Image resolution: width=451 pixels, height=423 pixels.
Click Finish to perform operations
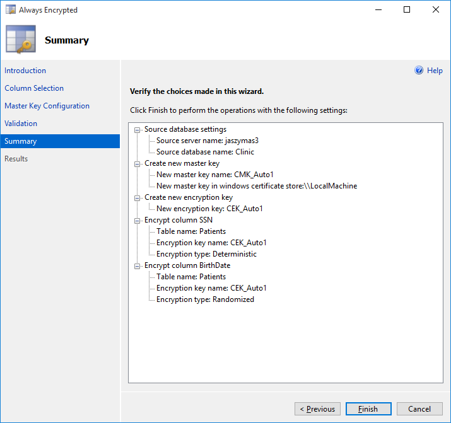pyautogui.click(x=368, y=409)
